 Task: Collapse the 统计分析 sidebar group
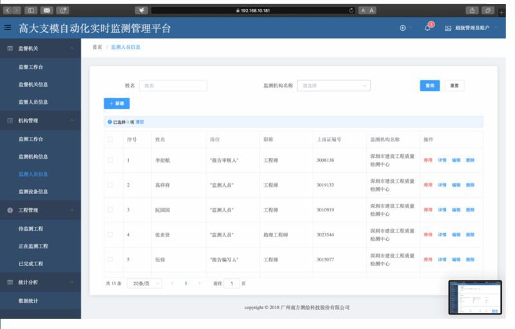click(x=71, y=282)
